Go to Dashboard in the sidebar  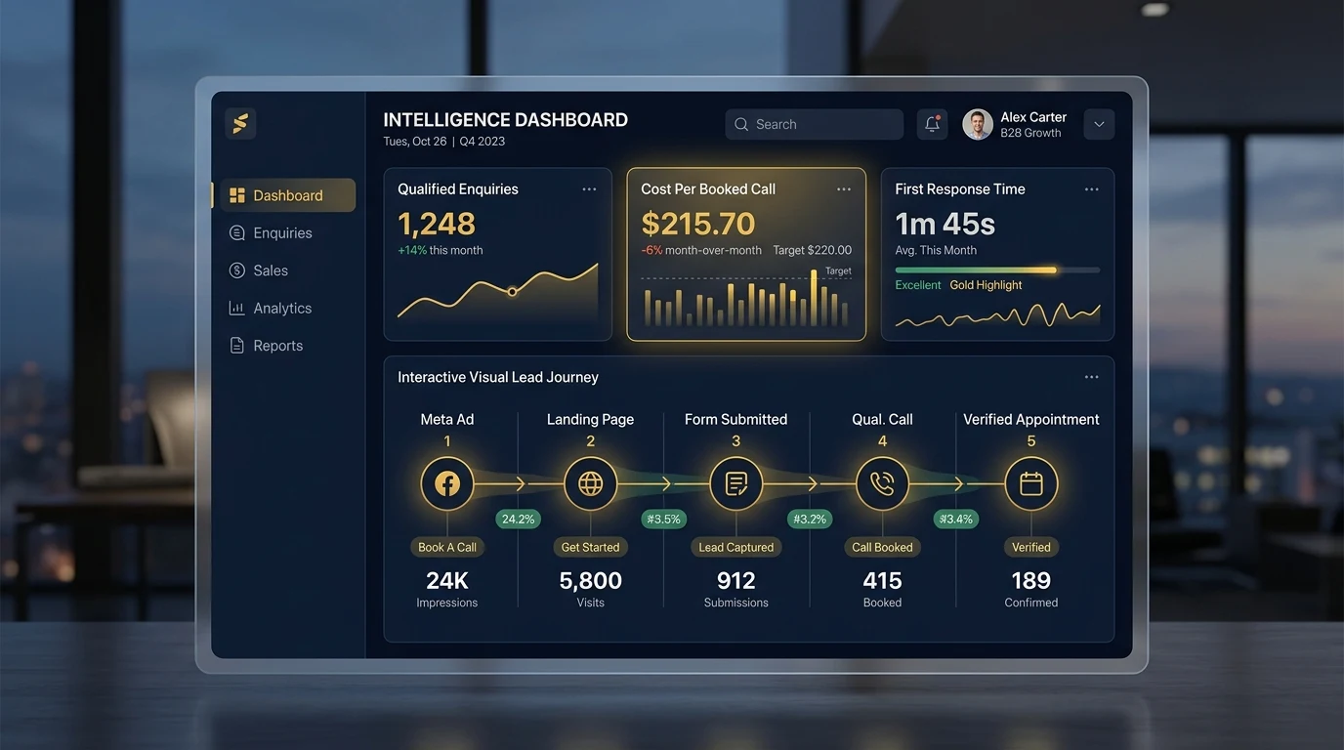point(287,195)
